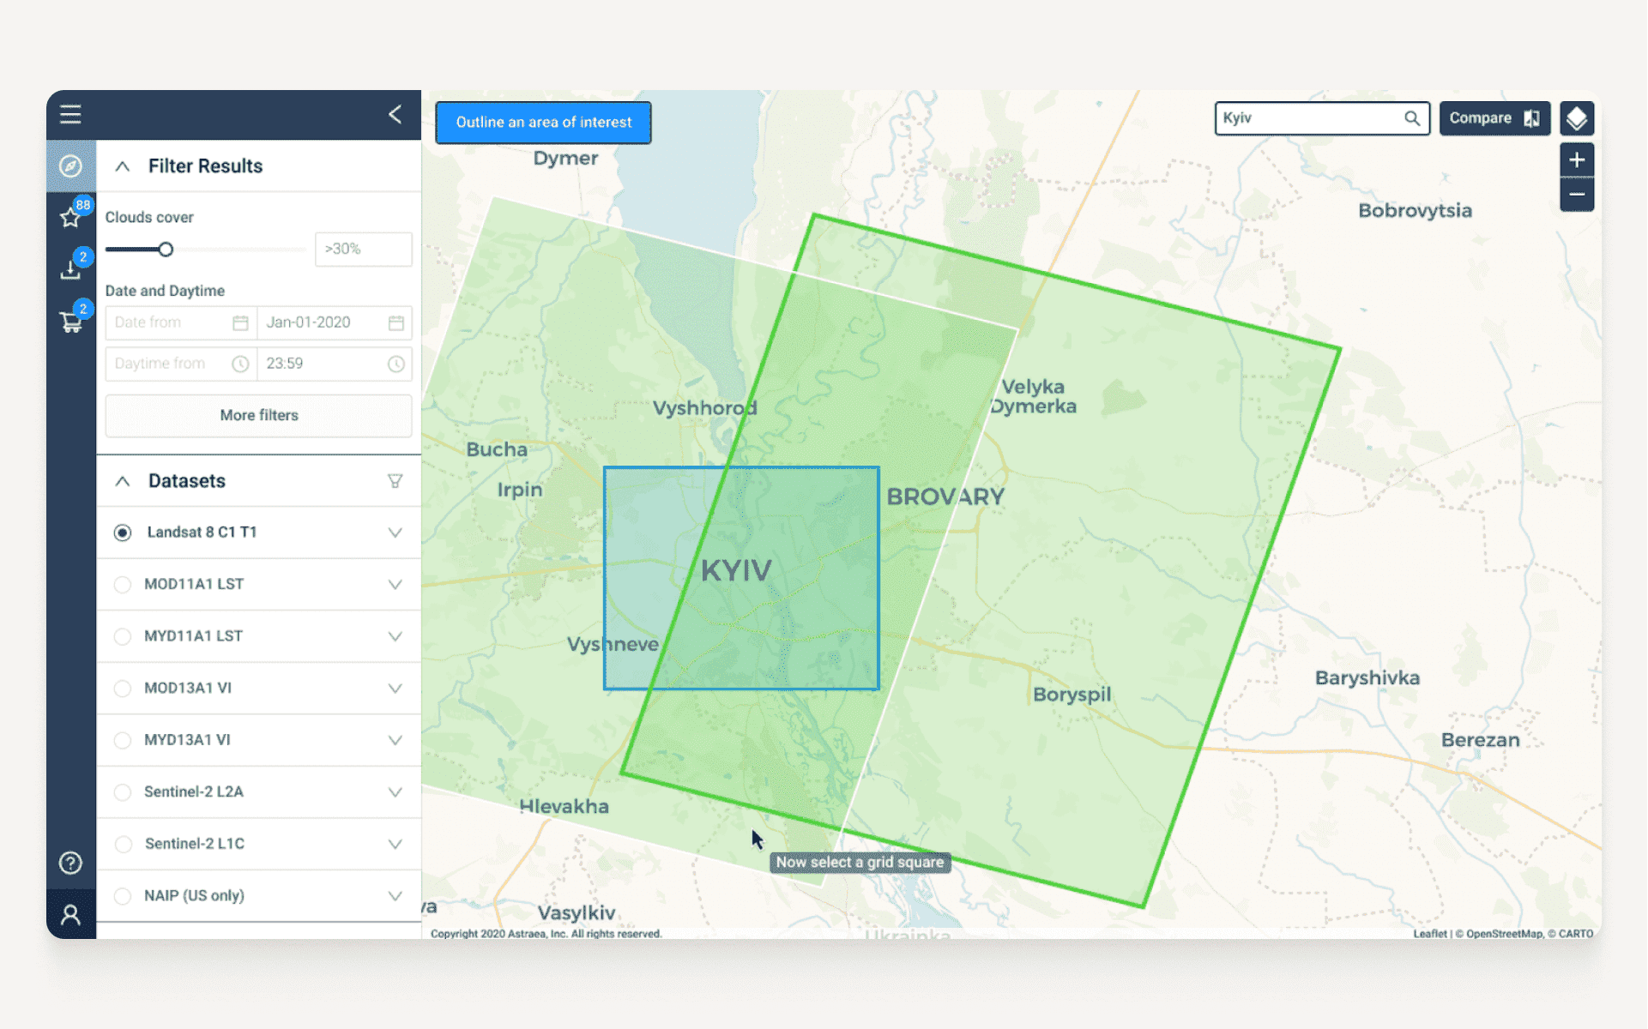Collapse the Filter Results section
The width and height of the screenshot is (1648, 1029).
[x=122, y=166]
